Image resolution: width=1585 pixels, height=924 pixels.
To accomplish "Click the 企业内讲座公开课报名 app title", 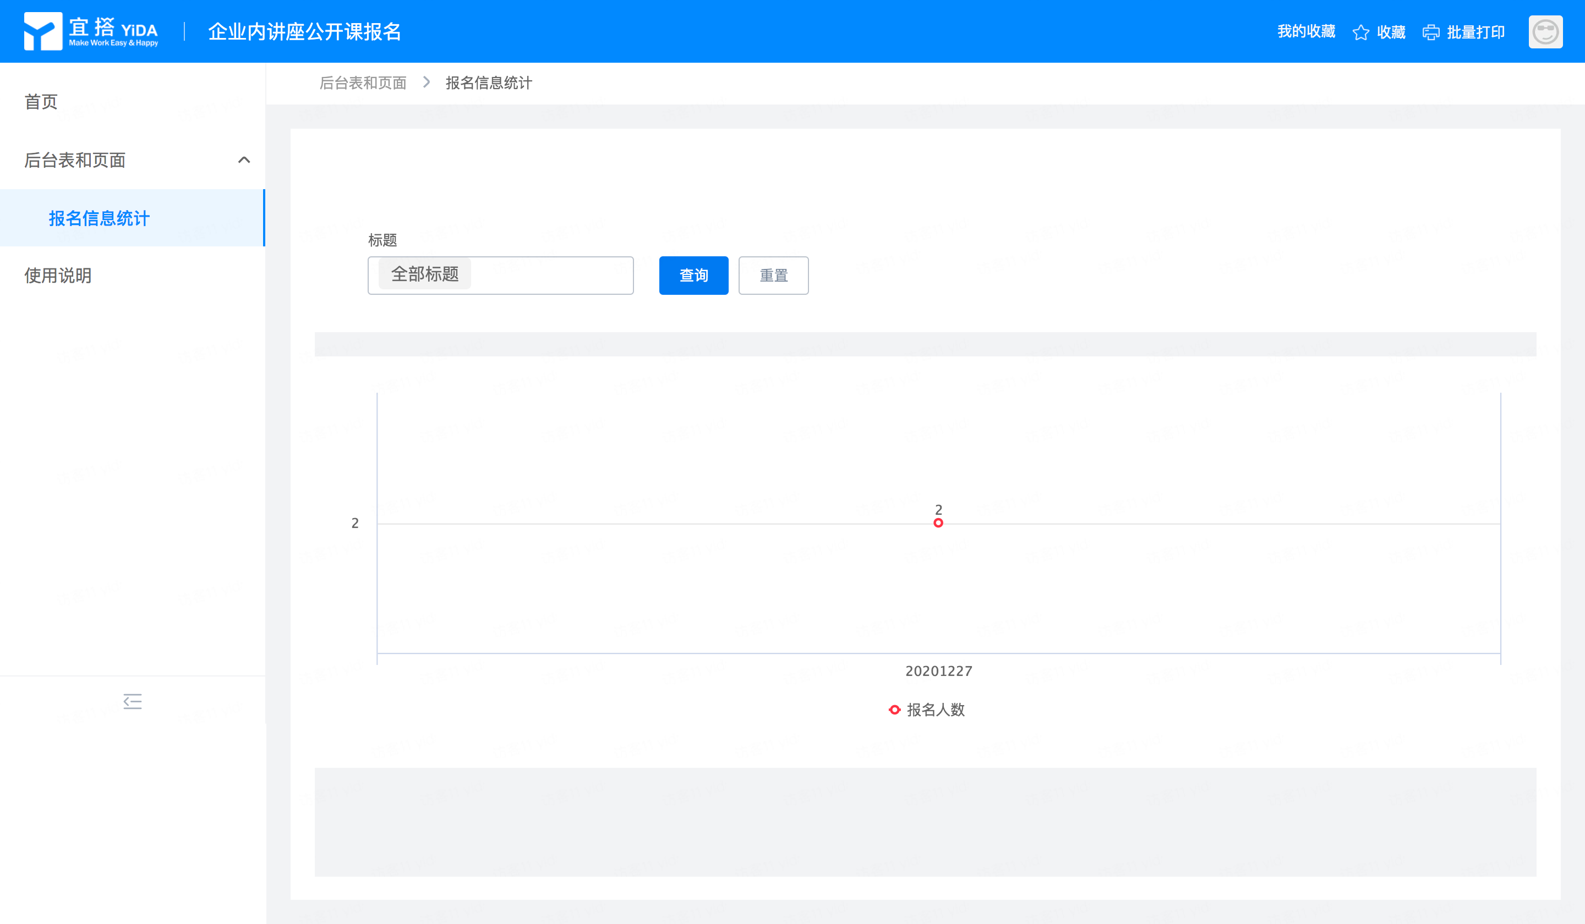I will (x=304, y=31).
